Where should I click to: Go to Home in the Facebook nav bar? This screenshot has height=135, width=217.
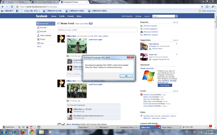tap(54, 16)
